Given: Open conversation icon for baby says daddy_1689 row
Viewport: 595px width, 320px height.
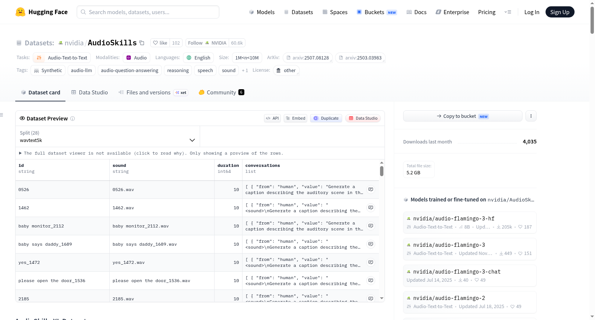Looking at the screenshot, I should tap(371, 244).
